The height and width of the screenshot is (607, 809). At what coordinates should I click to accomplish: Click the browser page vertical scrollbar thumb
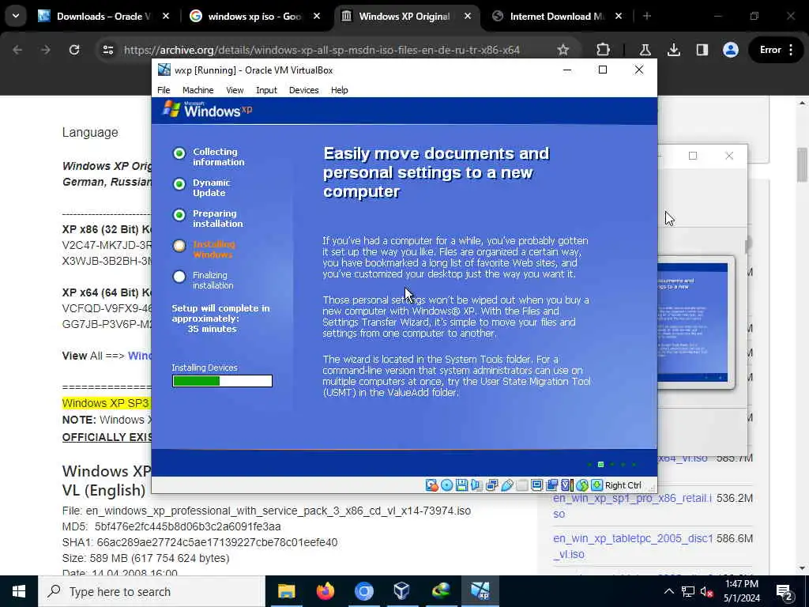(803, 164)
